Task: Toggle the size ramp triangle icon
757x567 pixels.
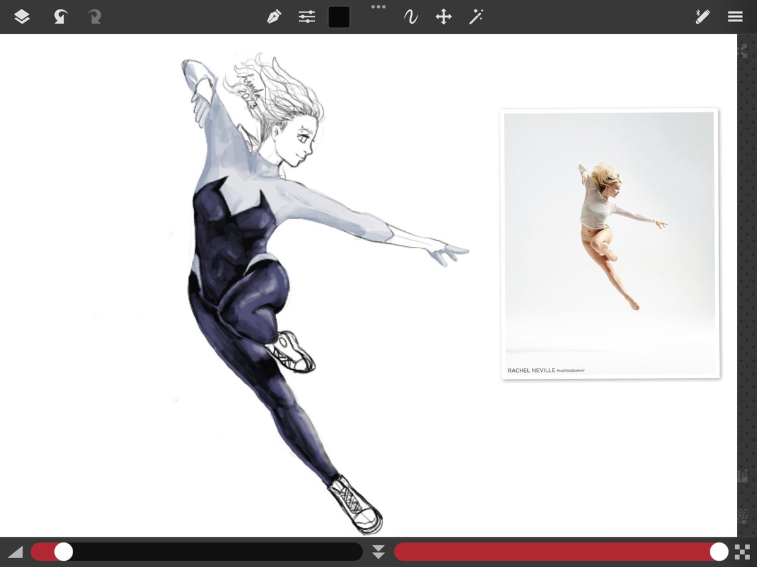Action: [x=15, y=552]
